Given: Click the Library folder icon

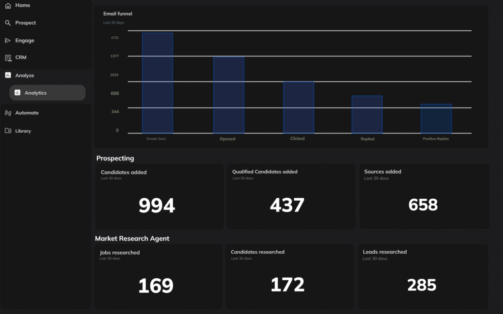Looking at the screenshot, I should coord(8,131).
